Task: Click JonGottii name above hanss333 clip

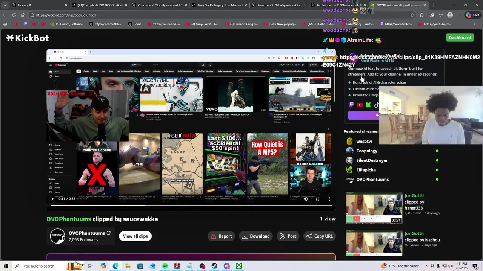Action: pos(414,196)
